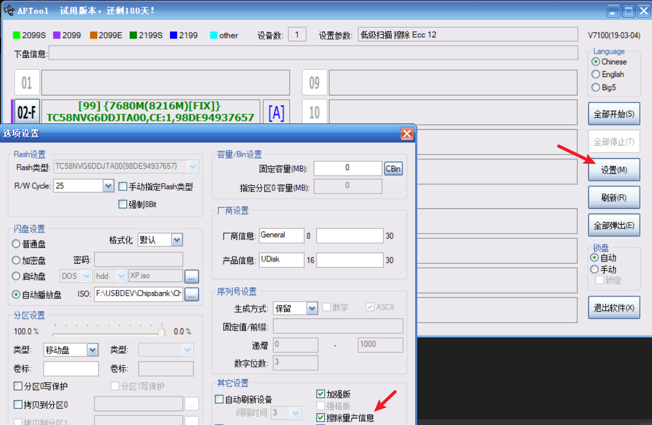Open the format type dropdown
The height and width of the screenshot is (425, 652).
click(x=177, y=240)
